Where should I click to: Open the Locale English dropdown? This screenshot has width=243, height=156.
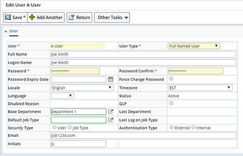(82, 88)
